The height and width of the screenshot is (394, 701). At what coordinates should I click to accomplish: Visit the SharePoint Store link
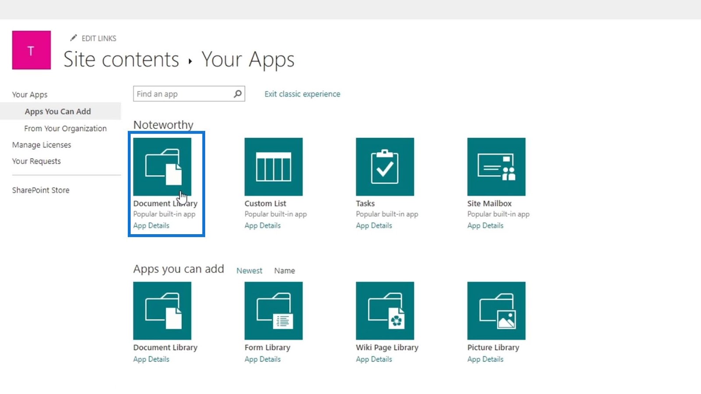tap(41, 190)
